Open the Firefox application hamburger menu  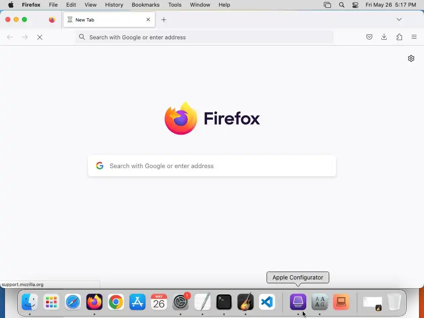(414, 37)
